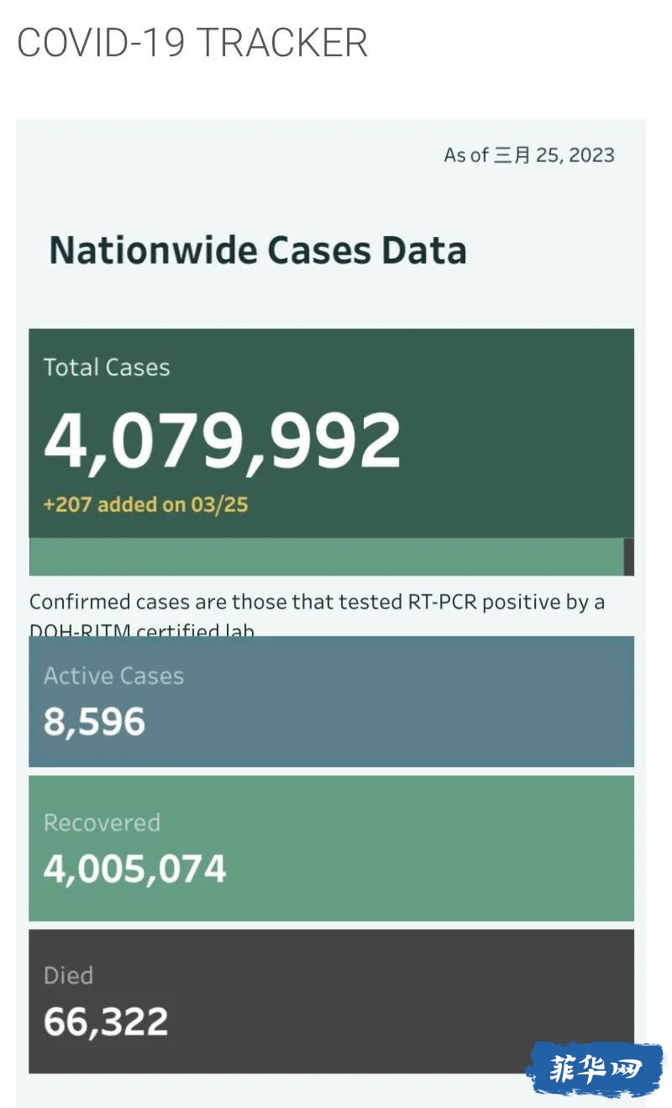
Task: Select the Active Cases label
Action: (113, 676)
